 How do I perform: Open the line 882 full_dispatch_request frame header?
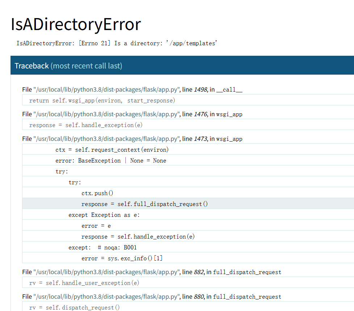tap(151, 272)
